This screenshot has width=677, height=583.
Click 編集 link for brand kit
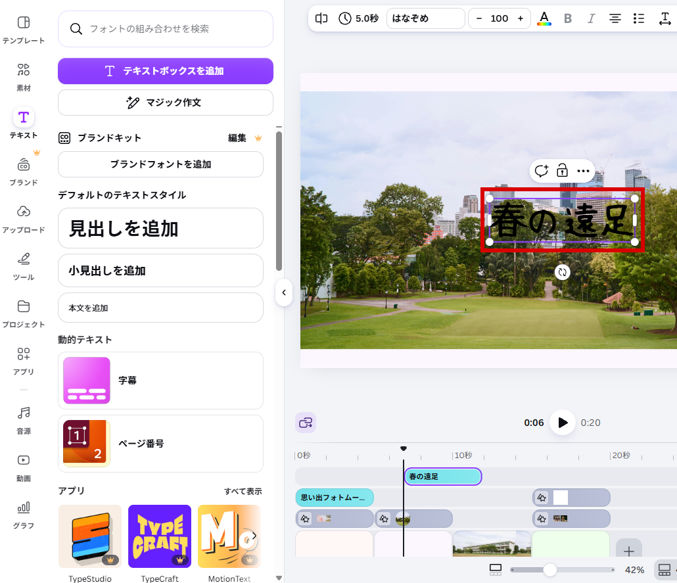click(237, 138)
